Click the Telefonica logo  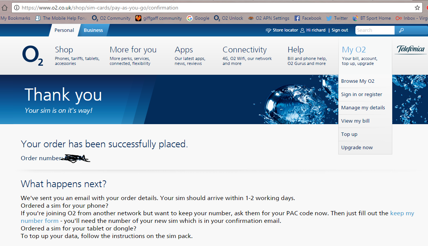[x=411, y=49]
